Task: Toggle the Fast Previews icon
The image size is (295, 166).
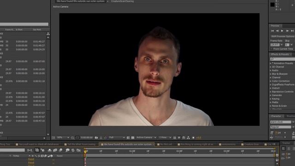Action: [x=179, y=138]
